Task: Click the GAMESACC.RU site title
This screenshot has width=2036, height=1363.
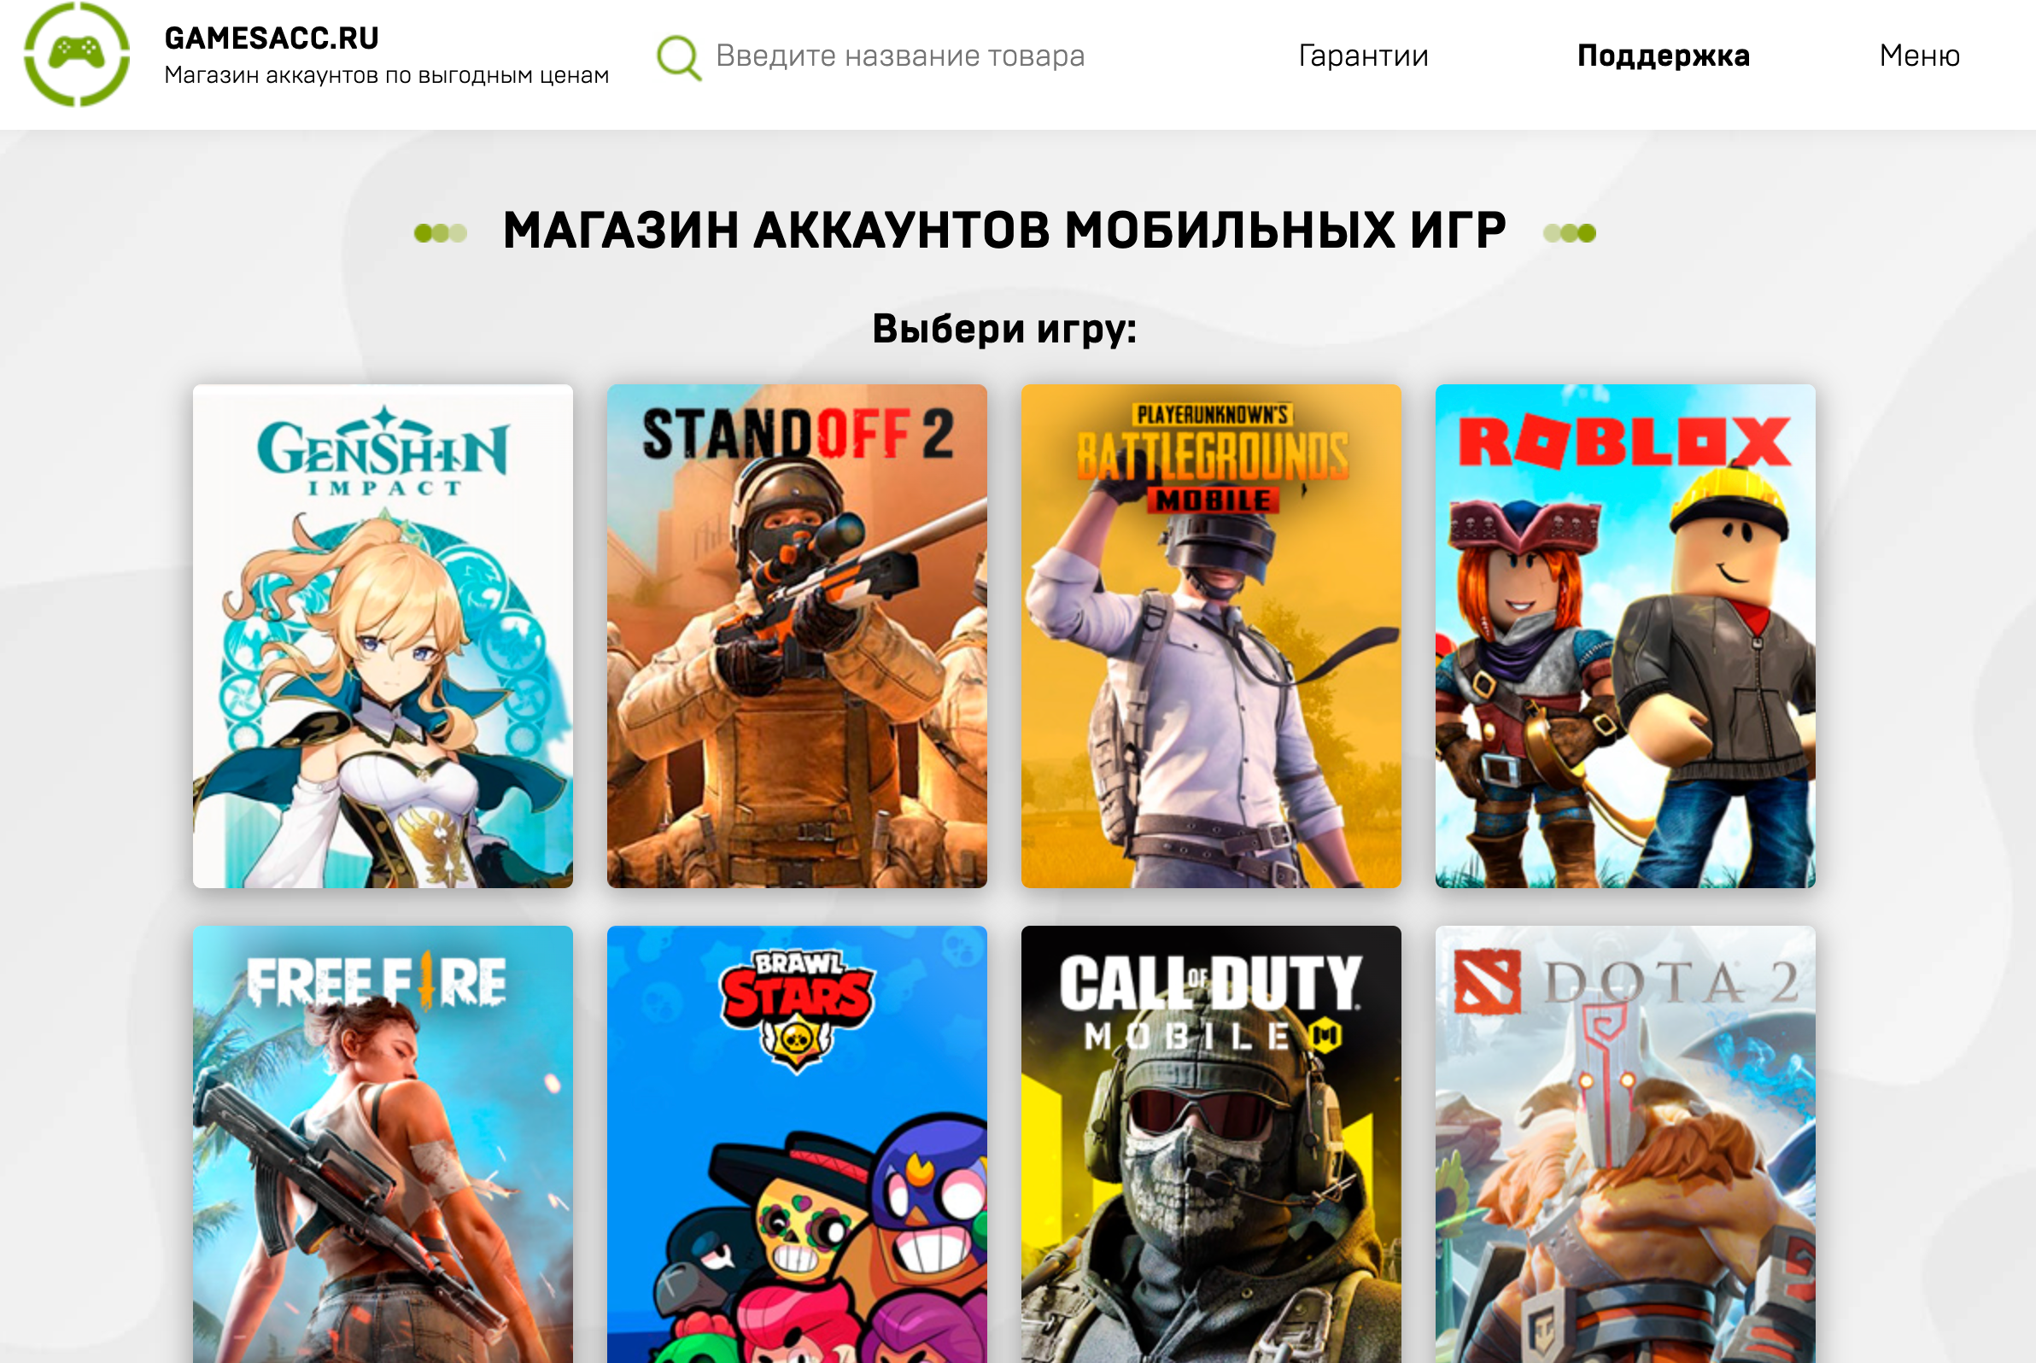Action: click(x=272, y=38)
